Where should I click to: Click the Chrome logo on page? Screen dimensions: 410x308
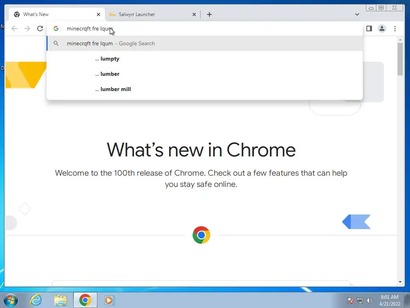(x=201, y=235)
